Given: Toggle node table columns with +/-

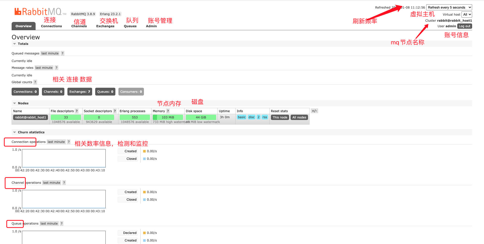Looking at the screenshot, I should point(314,111).
